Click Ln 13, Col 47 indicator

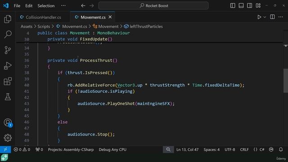[187, 149]
